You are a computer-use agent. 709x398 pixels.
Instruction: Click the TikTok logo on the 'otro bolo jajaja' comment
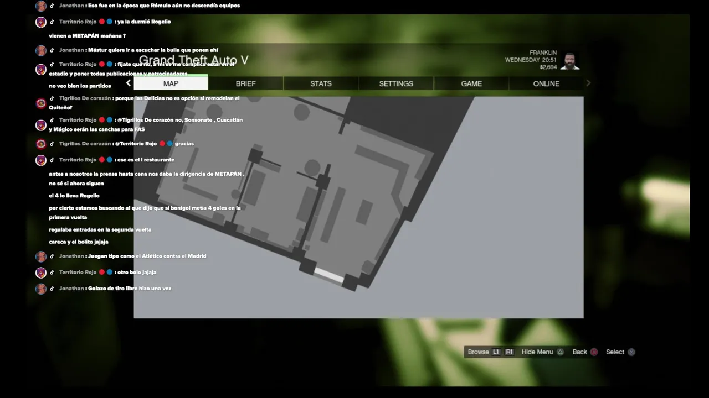pos(52,272)
